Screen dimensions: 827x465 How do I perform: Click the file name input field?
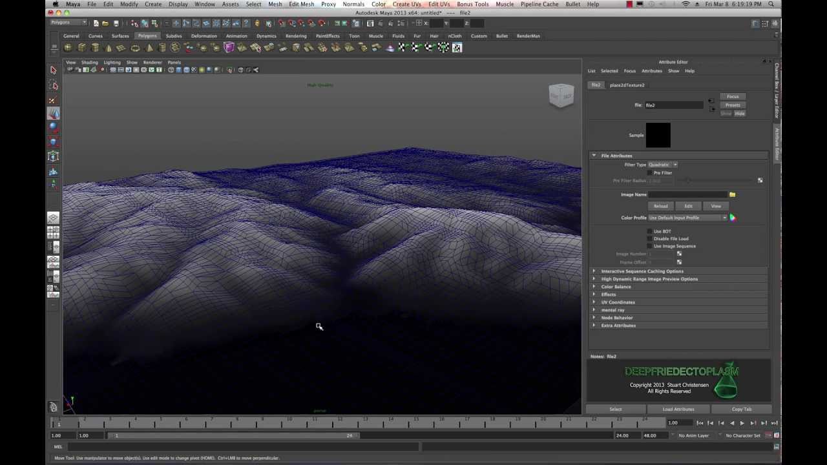pyautogui.click(x=674, y=105)
